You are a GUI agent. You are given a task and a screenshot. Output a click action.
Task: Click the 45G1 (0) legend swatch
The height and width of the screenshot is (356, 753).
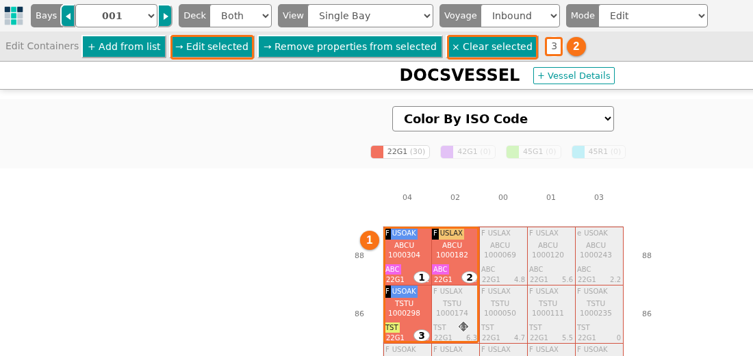513,152
